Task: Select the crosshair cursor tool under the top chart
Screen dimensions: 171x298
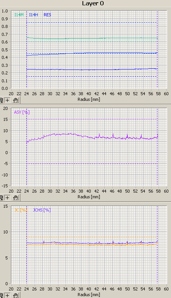Action: (8, 100)
